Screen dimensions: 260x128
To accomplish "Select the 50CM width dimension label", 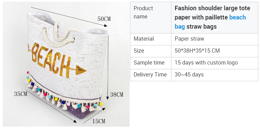I will pyautogui.click(x=104, y=19).
